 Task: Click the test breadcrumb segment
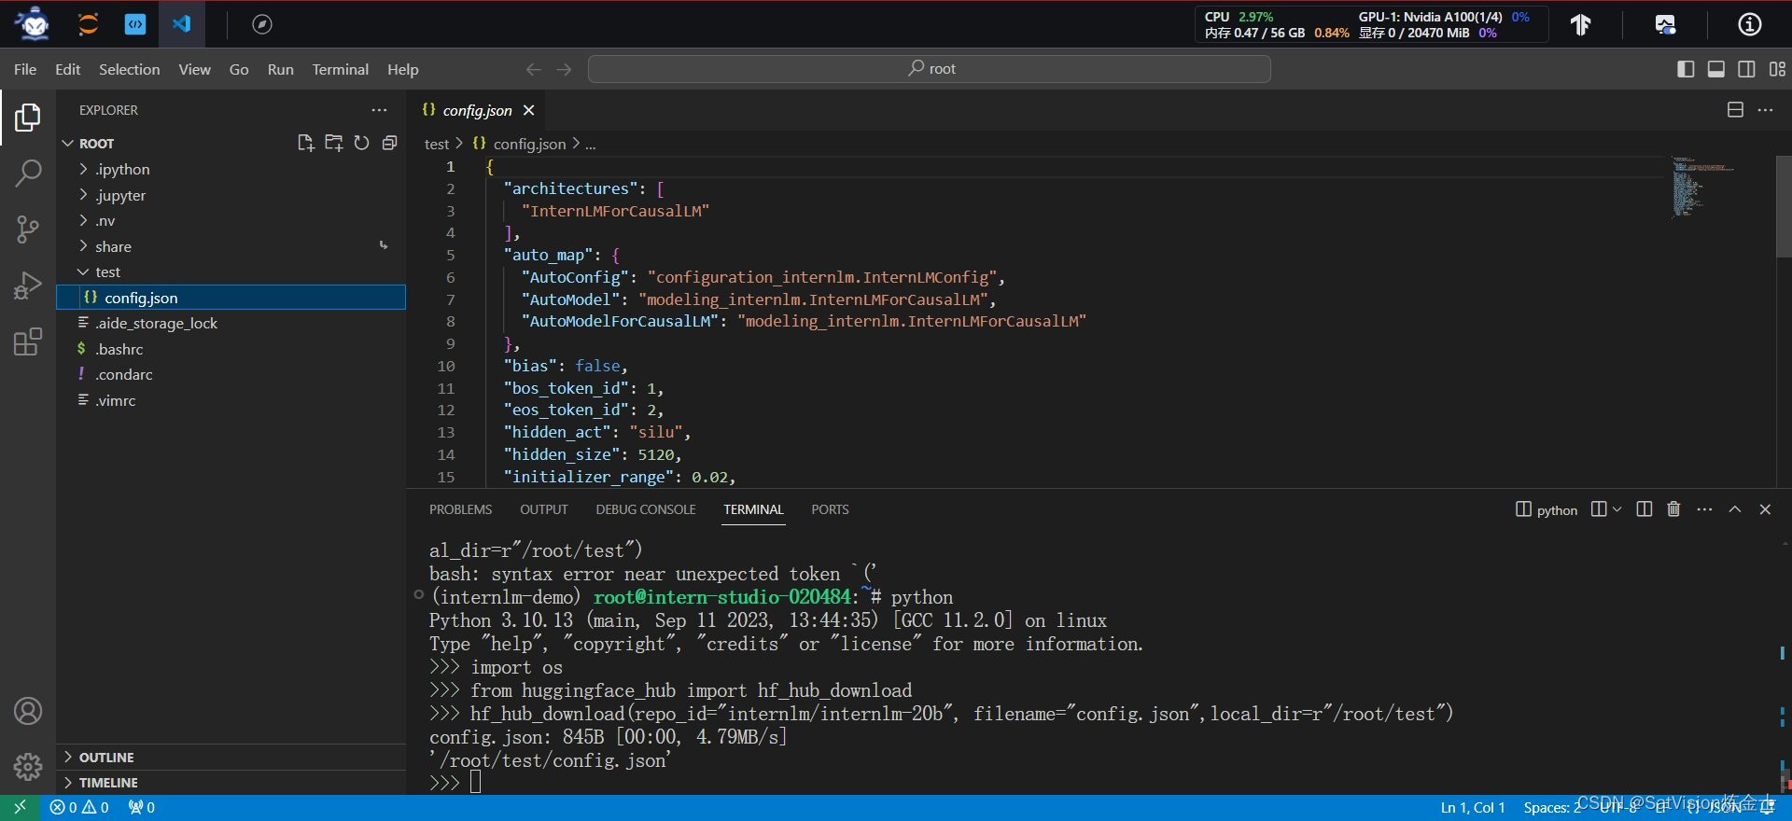(x=437, y=144)
